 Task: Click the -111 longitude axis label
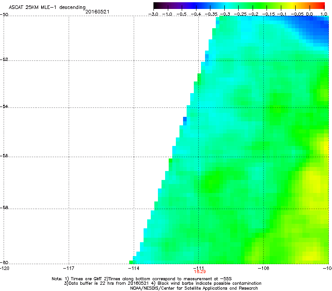tap(199, 268)
